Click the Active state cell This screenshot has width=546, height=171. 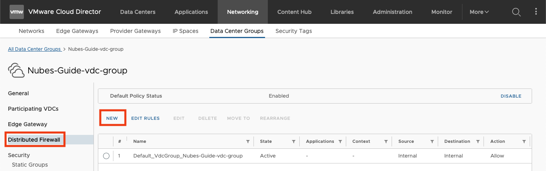click(x=268, y=156)
